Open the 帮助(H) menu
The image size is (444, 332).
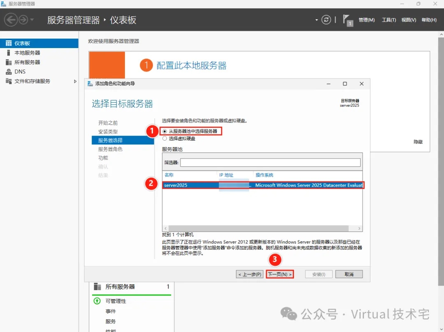click(x=429, y=20)
